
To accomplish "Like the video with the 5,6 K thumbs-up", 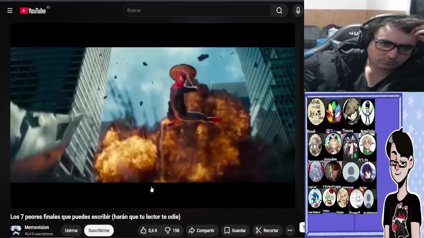I will 149,230.
